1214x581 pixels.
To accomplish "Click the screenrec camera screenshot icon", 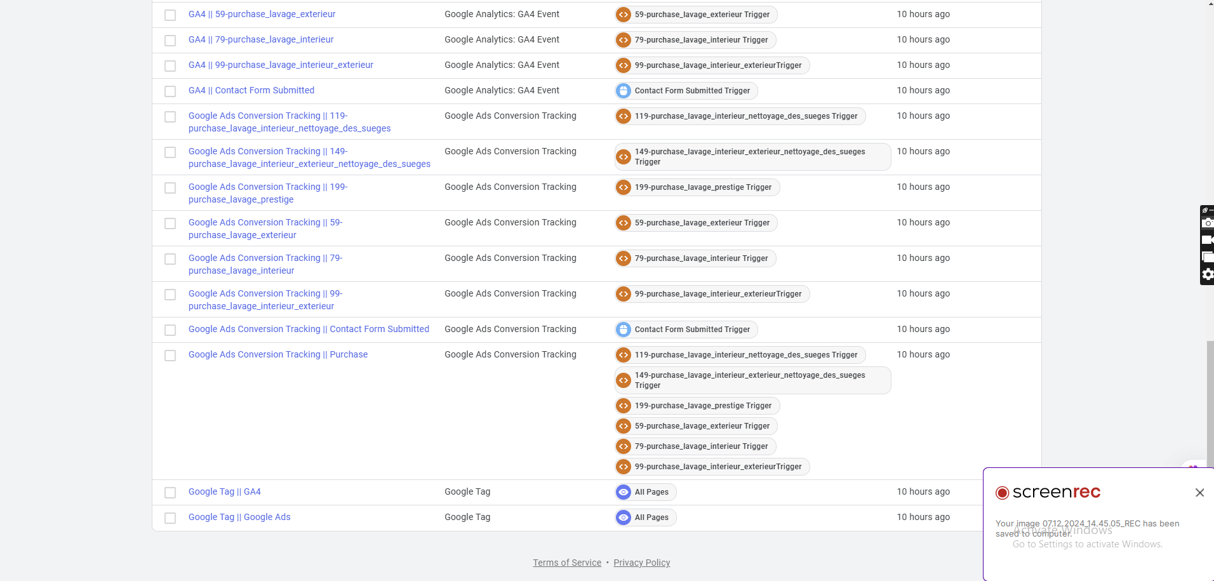I will [1208, 223].
